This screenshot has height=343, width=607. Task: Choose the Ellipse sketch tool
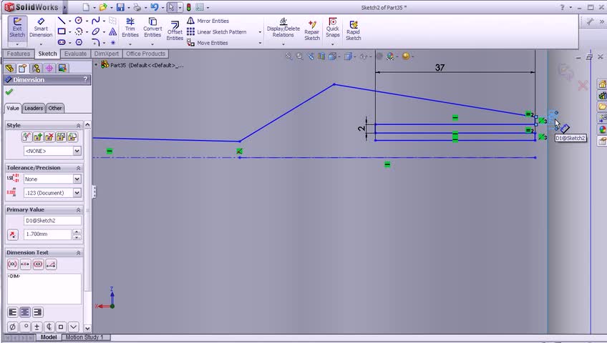click(96, 31)
